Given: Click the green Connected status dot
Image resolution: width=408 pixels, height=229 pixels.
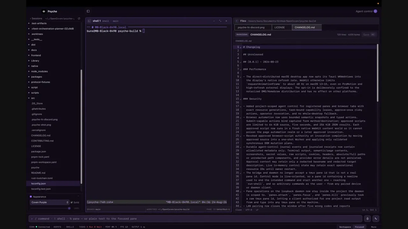Looking at the screenshot, I should pyautogui.click(x=36, y=227).
